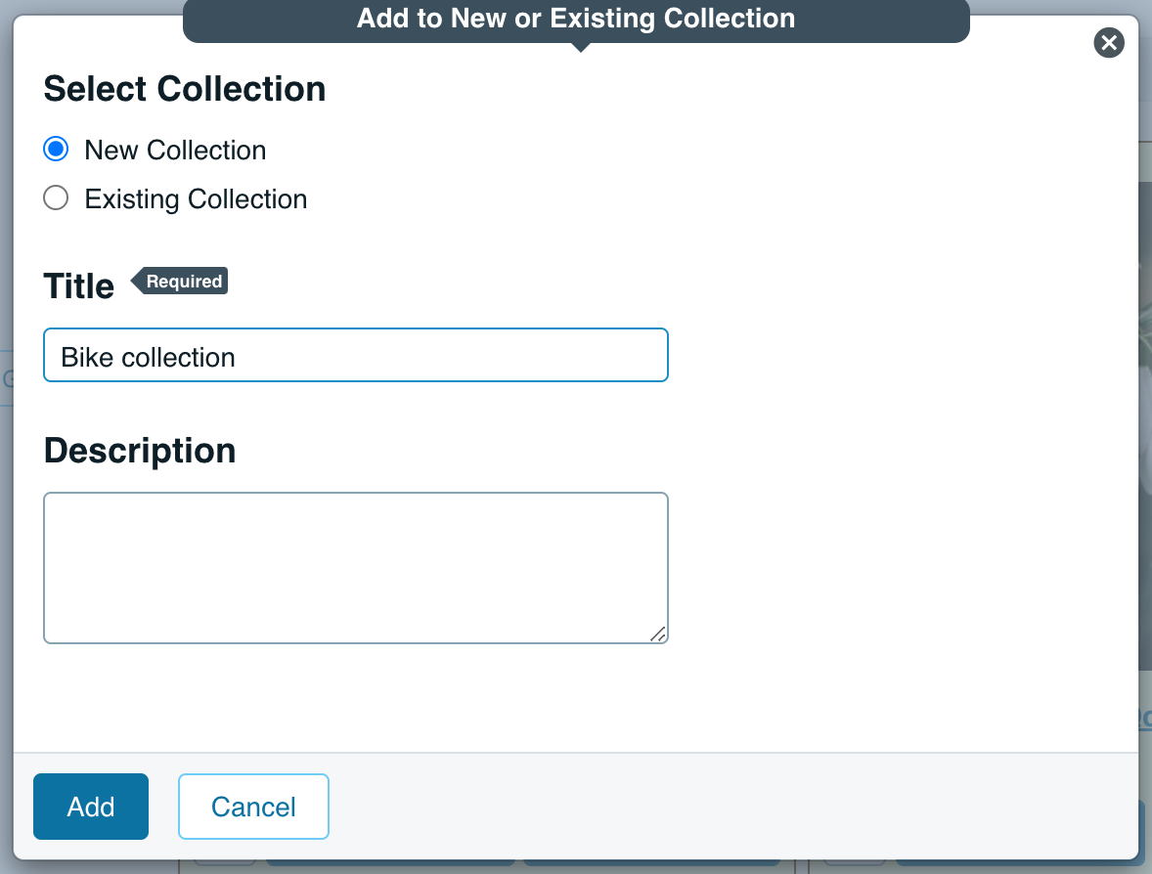Viewport: 1152px width, 874px height.
Task: Click the Cancel button
Action: [x=253, y=807]
